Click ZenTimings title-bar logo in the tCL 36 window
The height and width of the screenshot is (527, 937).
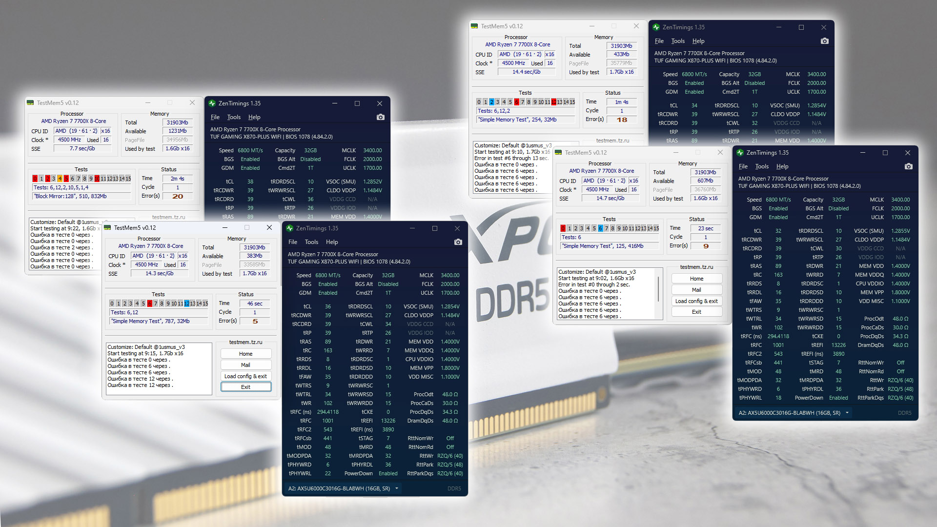[x=290, y=228]
